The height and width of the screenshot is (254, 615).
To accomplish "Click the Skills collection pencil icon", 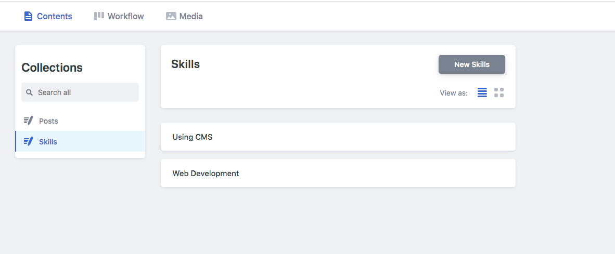I will [28, 141].
